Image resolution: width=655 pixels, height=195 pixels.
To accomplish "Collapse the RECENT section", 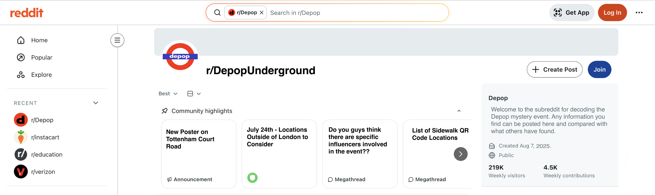I will coord(96,103).
